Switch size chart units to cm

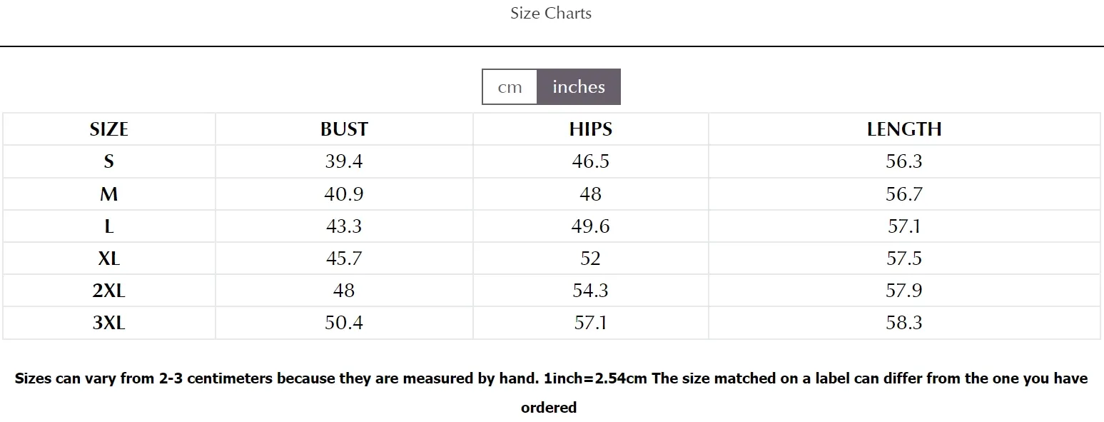[510, 87]
